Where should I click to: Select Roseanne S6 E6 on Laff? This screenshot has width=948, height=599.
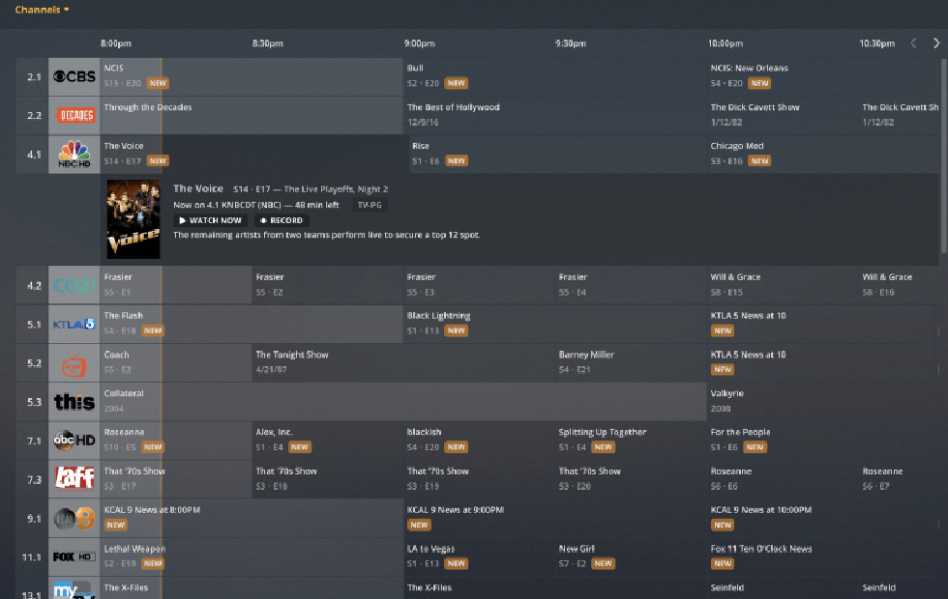[x=783, y=479]
